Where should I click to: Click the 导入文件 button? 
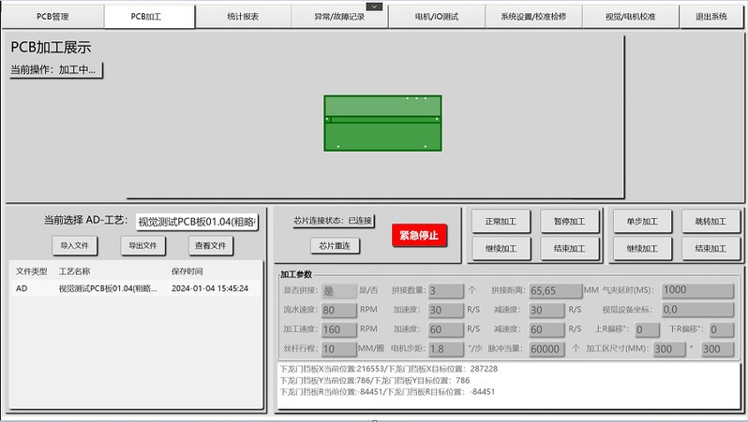tap(74, 246)
